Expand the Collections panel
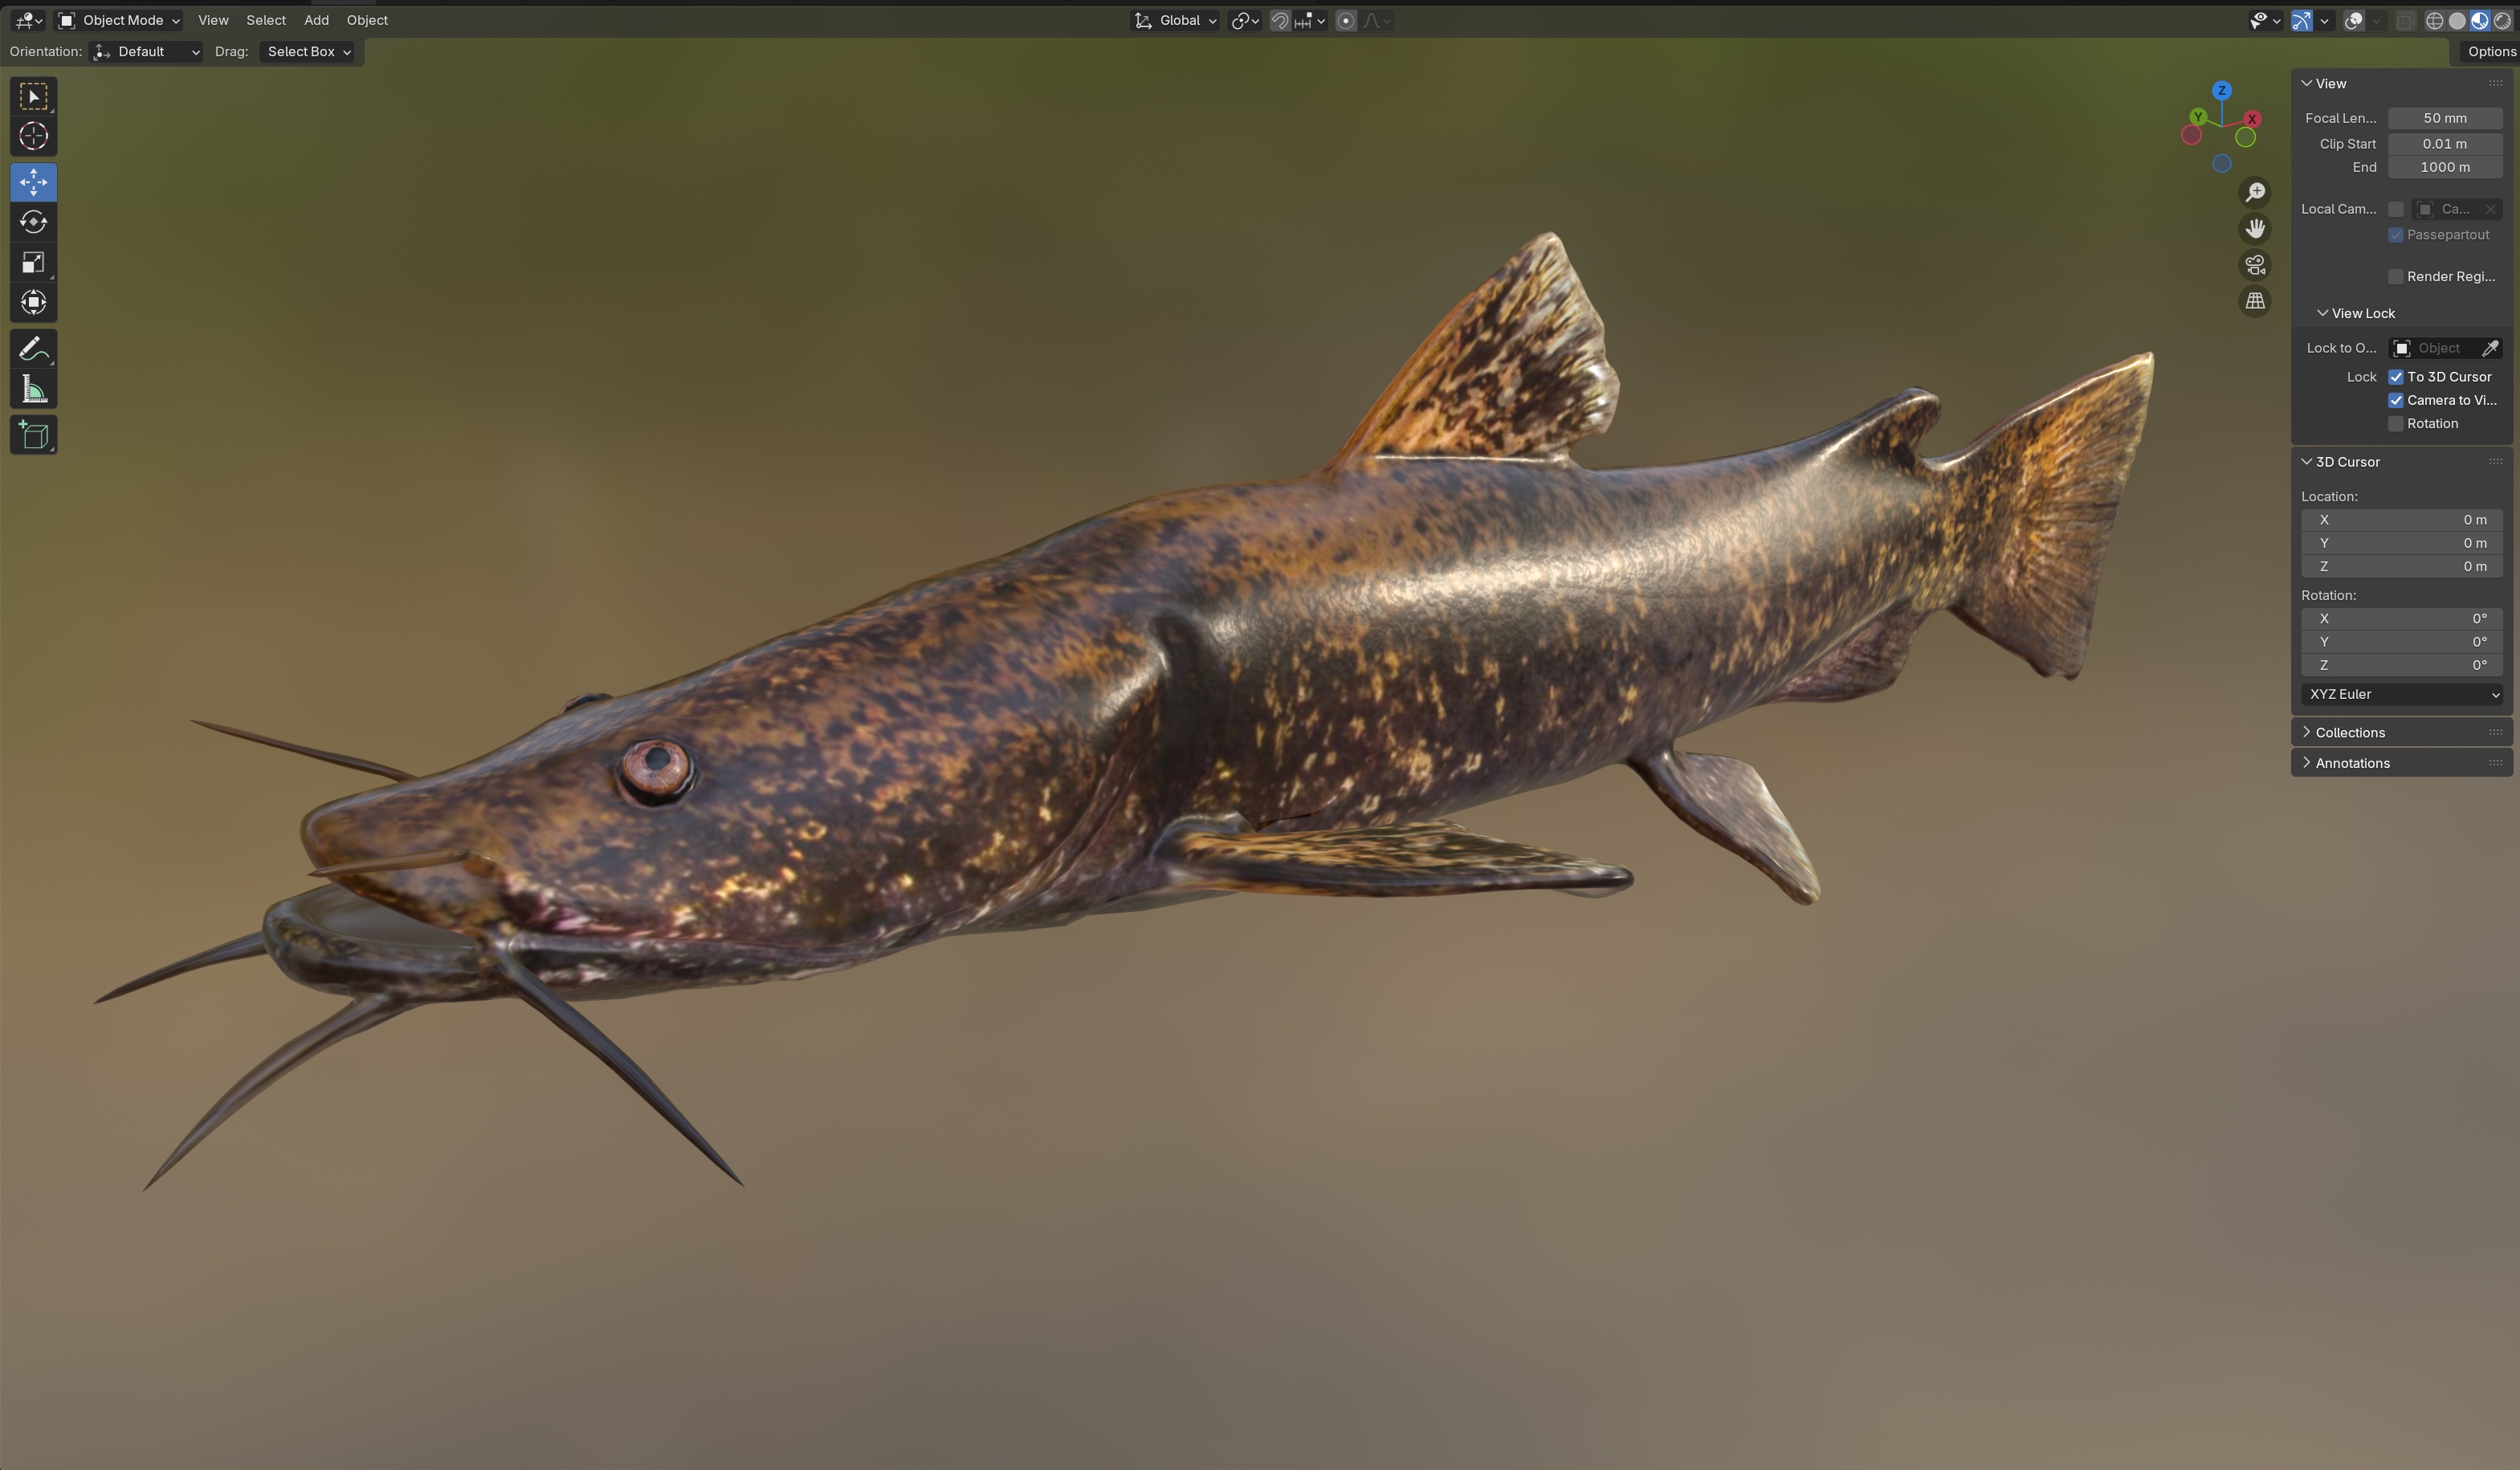This screenshot has height=1470, width=2520. pos(2349,733)
